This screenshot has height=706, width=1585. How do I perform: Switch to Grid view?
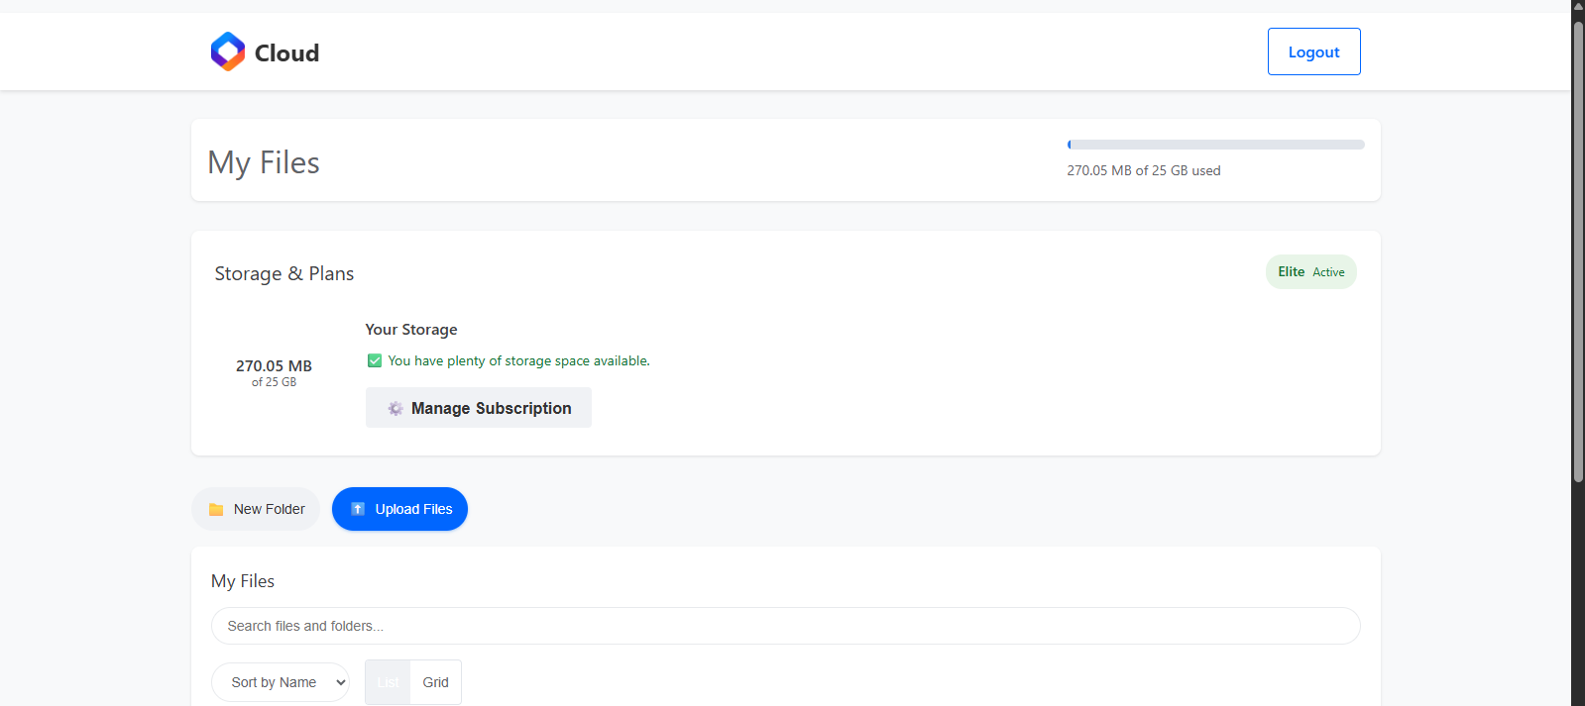coord(435,681)
